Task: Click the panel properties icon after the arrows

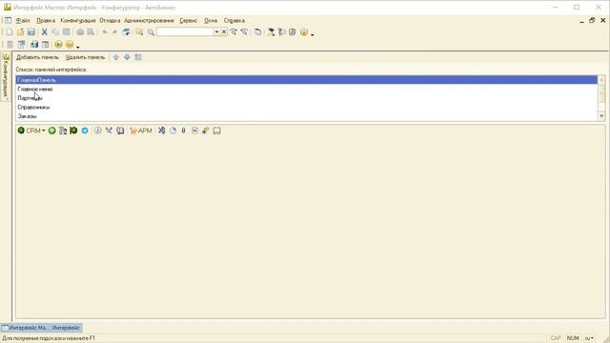Action: [x=138, y=57]
